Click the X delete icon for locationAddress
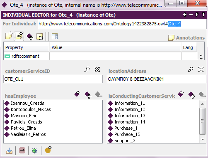Screen dimensions: 208x158 click(201, 69)
